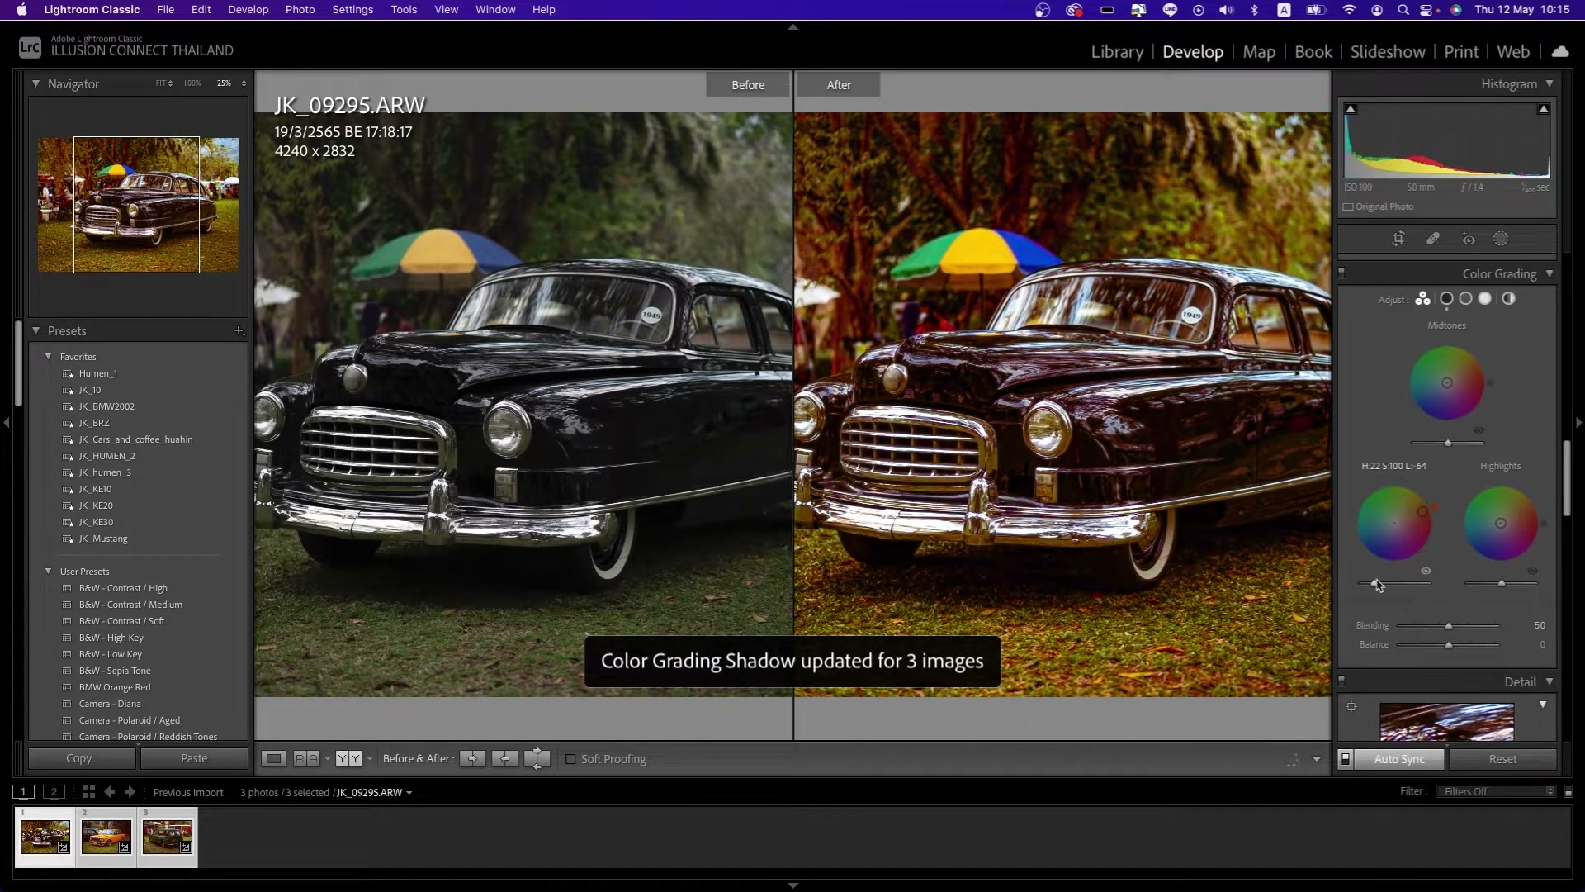1585x892 pixels.
Task: Enable Soft Proofing checkbox
Action: [x=570, y=758]
